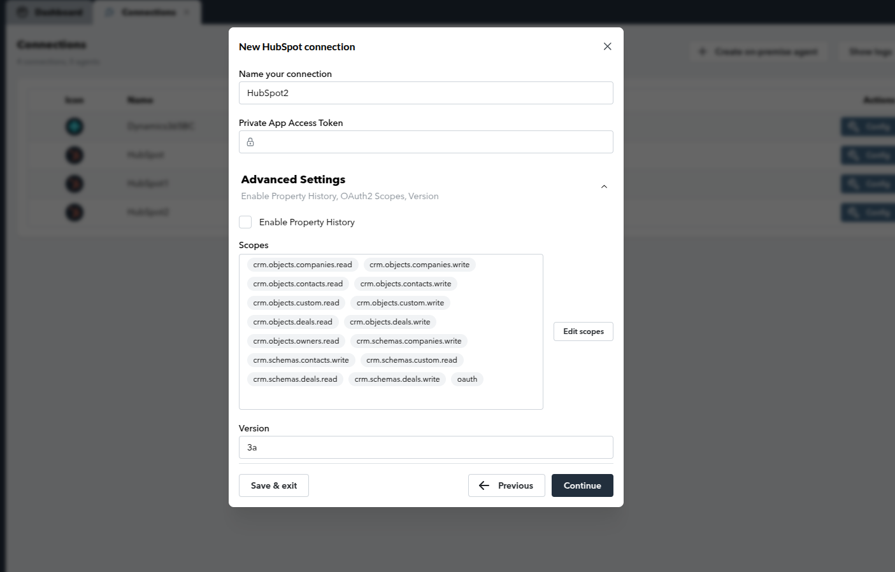Enable the Property History checkbox

click(x=245, y=222)
